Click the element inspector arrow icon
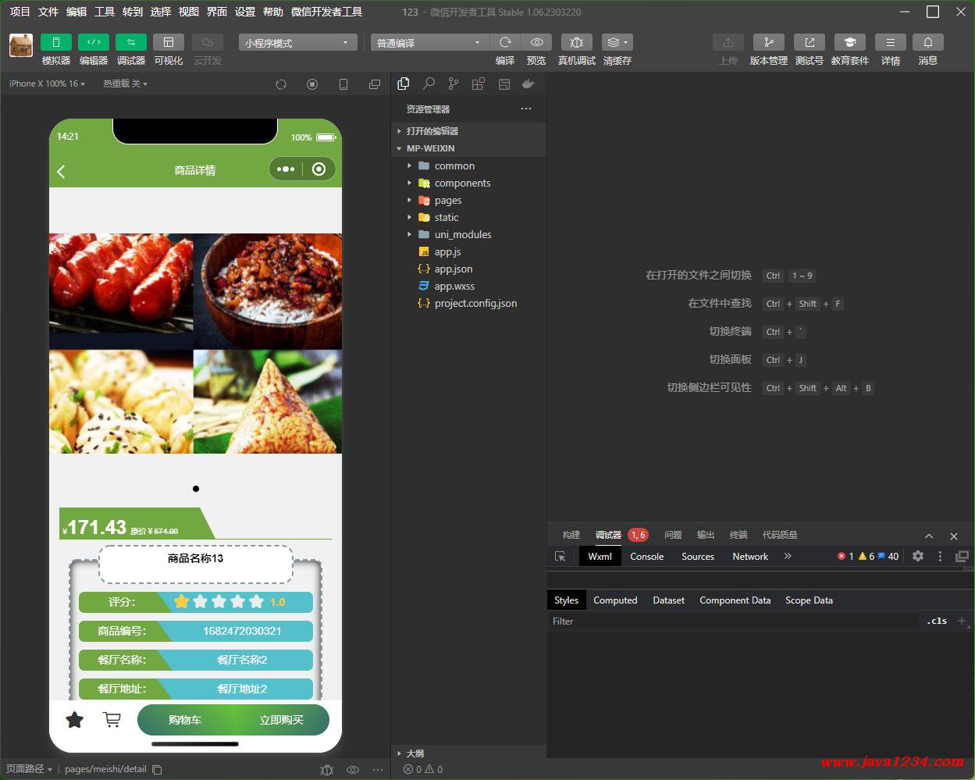975x780 pixels. pos(560,557)
